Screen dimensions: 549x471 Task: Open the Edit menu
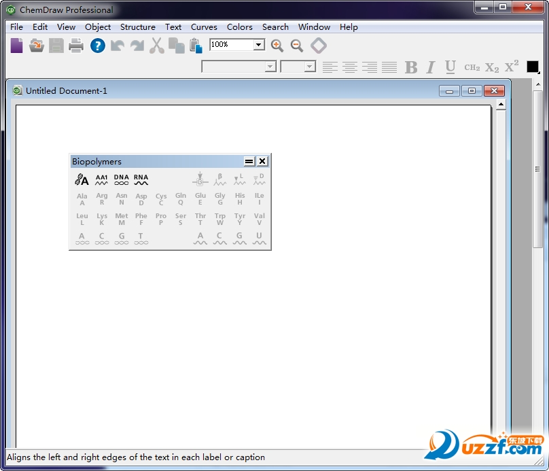pos(40,27)
